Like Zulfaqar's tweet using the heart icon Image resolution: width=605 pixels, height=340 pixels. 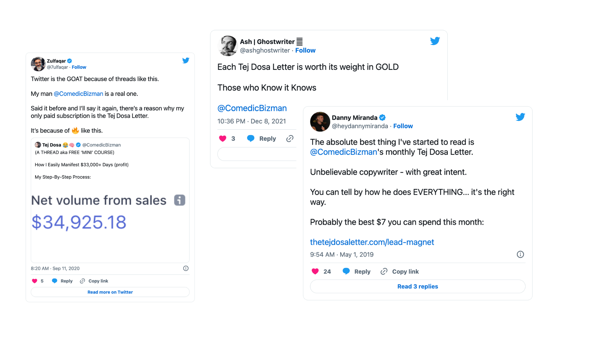[35, 281]
